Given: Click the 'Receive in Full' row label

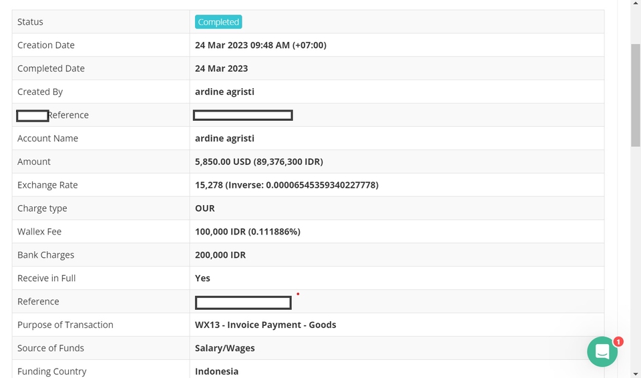Looking at the screenshot, I should [x=46, y=278].
